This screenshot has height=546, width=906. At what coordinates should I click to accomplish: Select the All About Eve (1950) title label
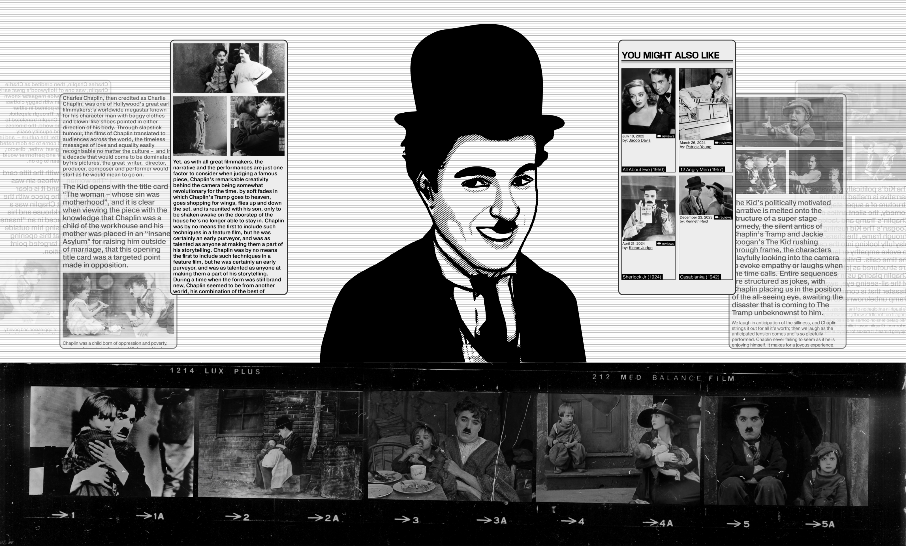click(644, 170)
